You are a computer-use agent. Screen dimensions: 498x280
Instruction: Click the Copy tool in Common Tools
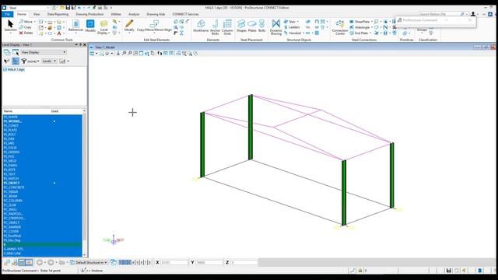pyautogui.click(x=25, y=27)
